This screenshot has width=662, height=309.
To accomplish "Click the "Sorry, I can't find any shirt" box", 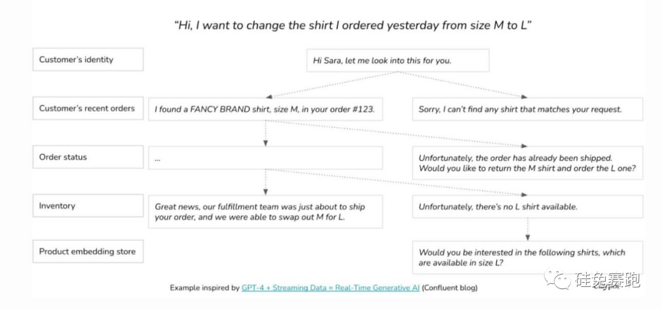I will coord(527,110).
